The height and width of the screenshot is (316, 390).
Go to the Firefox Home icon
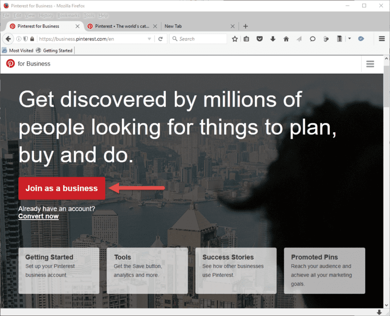point(286,39)
